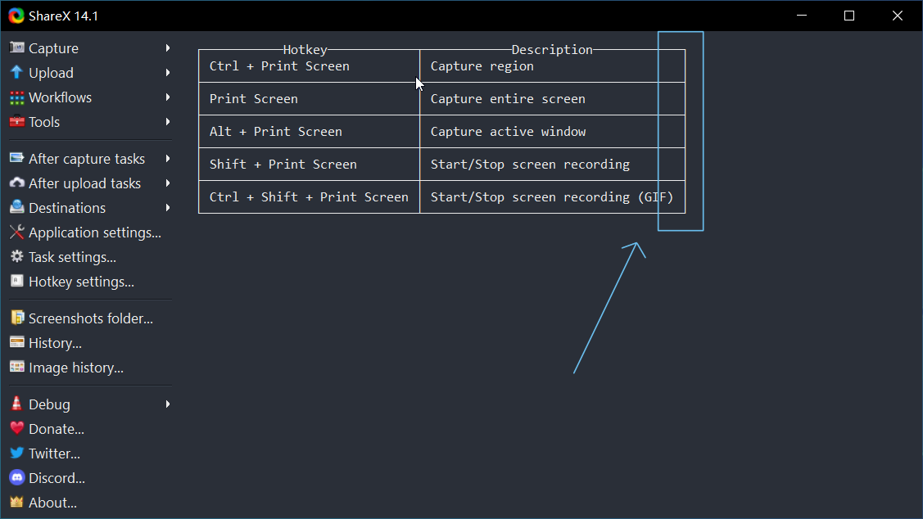The image size is (923, 519).
Task: Click the Discord logo icon
Action: (x=16, y=477)
